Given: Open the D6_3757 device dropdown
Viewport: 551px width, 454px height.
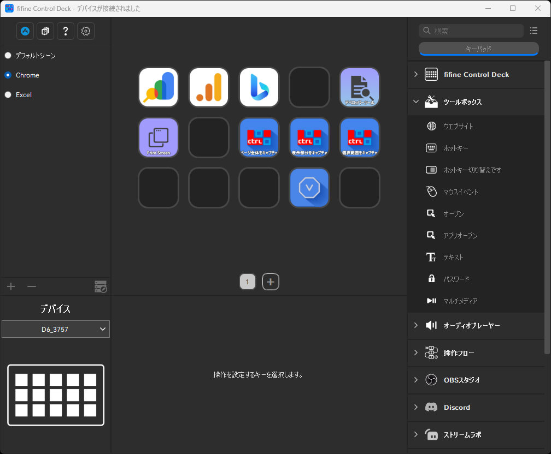Looking at the screenshot, I should click(55, 329).
